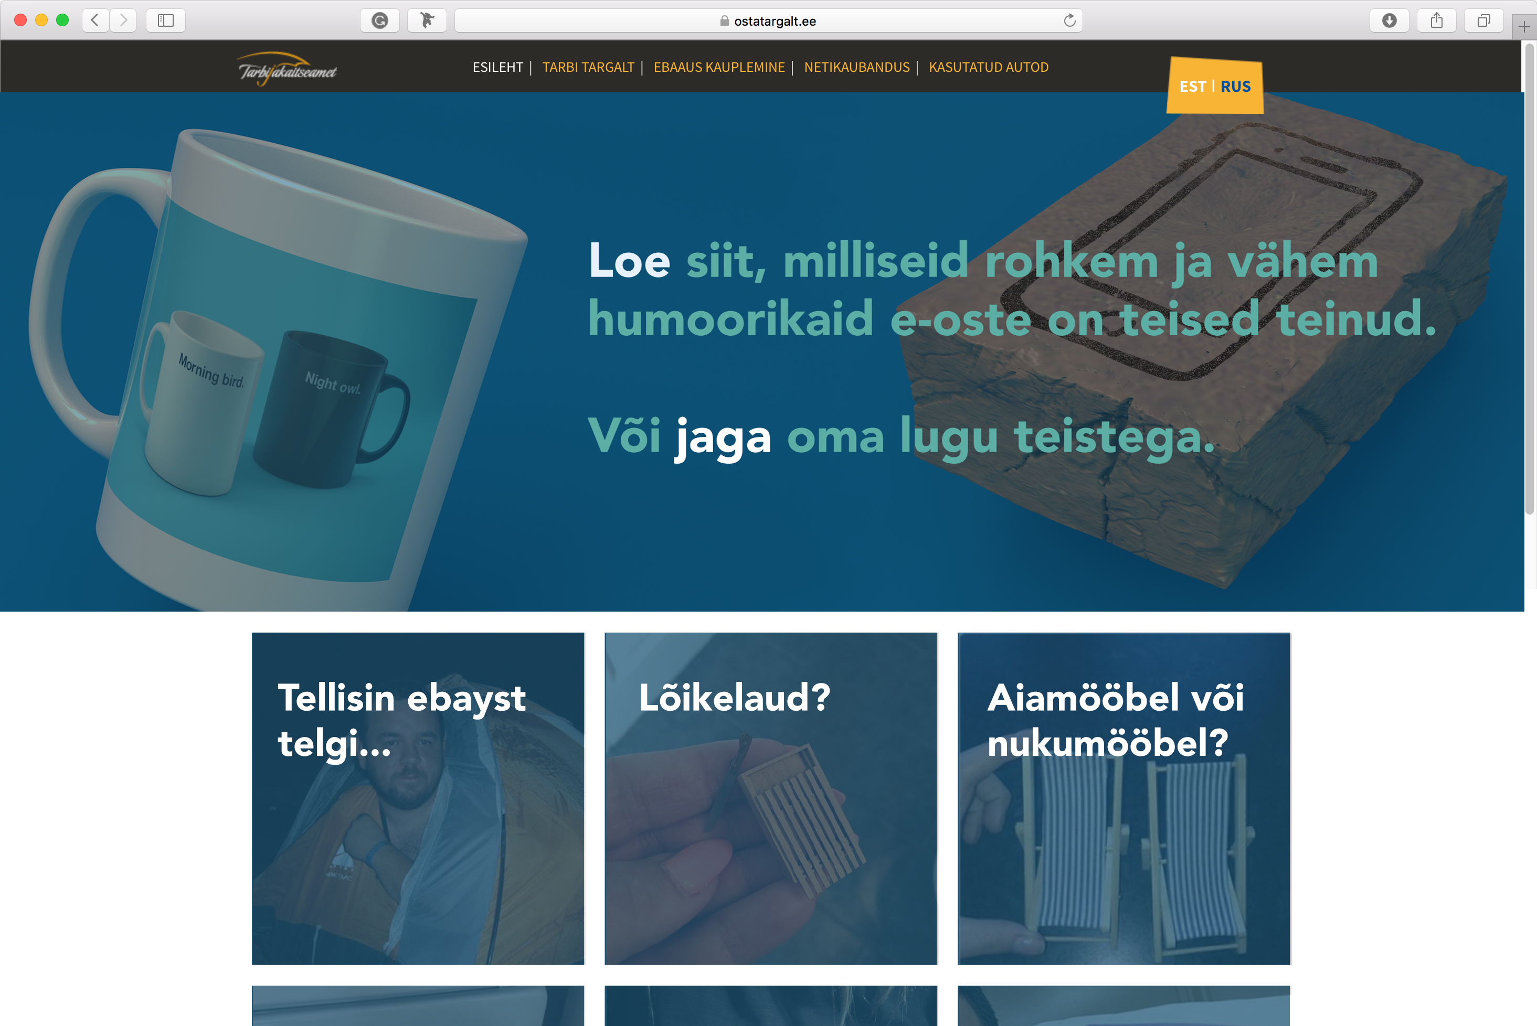Go to EBAAUS KAUPLEMINE page

pyautogui.click(x=719, y=67)
